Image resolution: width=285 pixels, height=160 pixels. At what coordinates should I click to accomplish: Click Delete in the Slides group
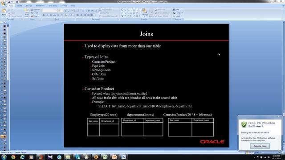(35, 16)
